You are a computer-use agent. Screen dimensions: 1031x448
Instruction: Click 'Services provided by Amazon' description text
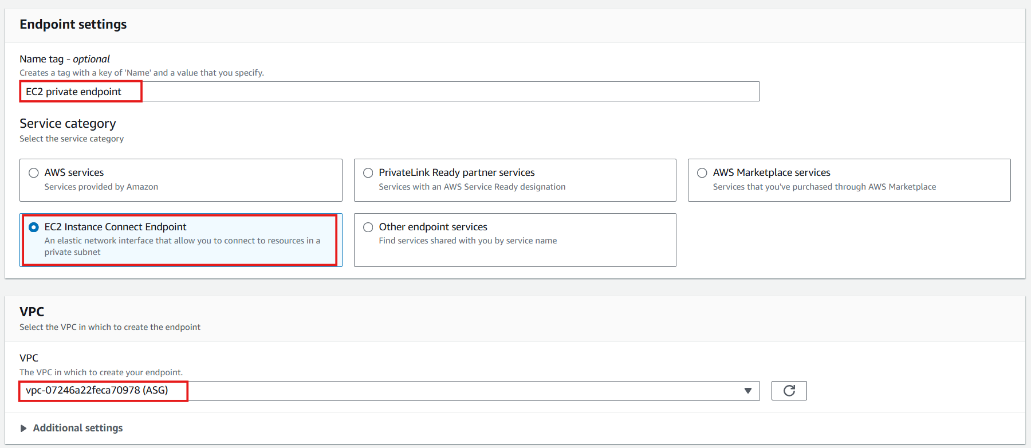[101, 187]
